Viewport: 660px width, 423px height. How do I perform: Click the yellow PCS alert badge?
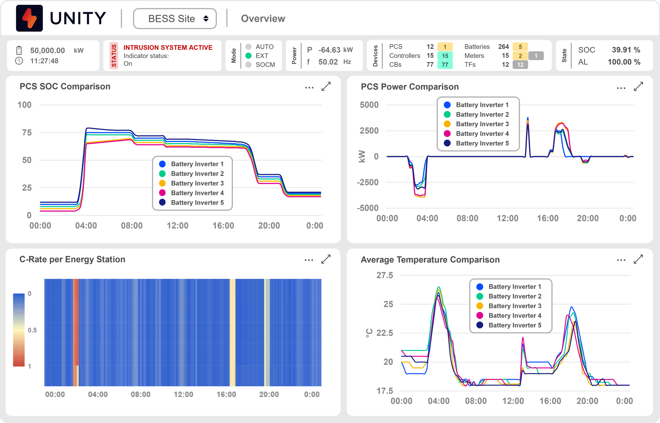(x=445, y=47)
